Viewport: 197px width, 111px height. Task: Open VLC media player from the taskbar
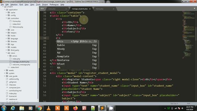pyautogui.click(x=49, y=108)
